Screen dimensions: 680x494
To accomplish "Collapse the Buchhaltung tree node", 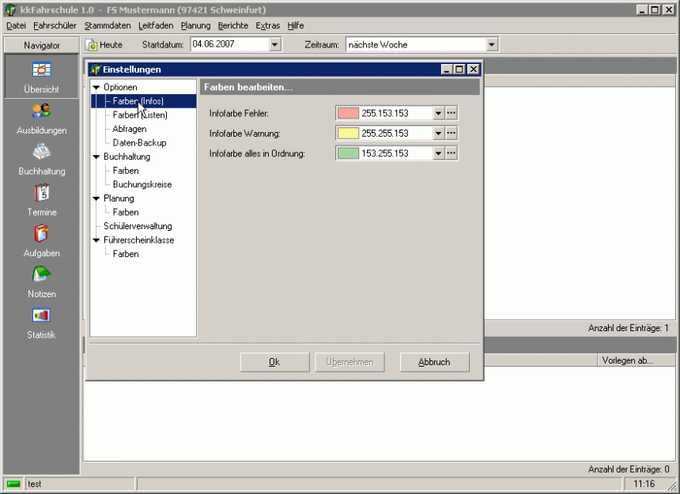I will coord(96,156).
